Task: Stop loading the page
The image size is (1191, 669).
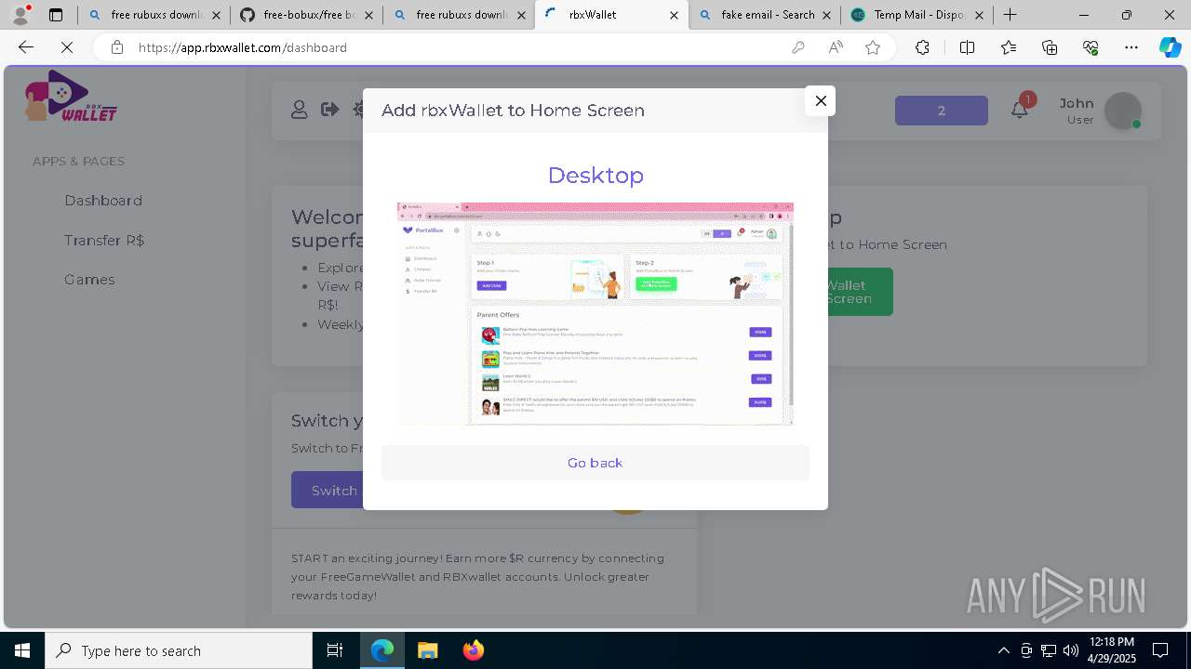Action: tap(67, 47)
